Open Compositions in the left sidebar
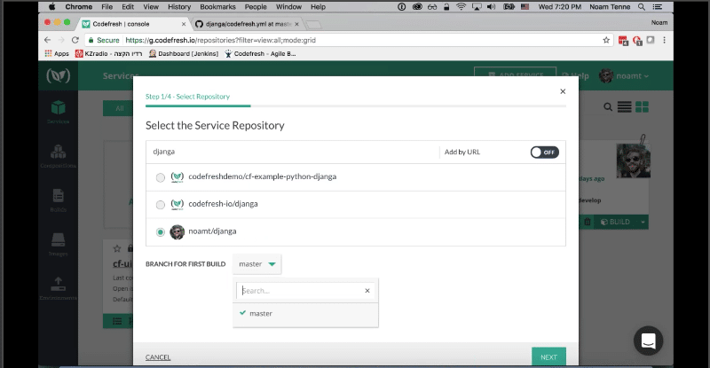The image size is (710, 368). click(x=58, y=157)
